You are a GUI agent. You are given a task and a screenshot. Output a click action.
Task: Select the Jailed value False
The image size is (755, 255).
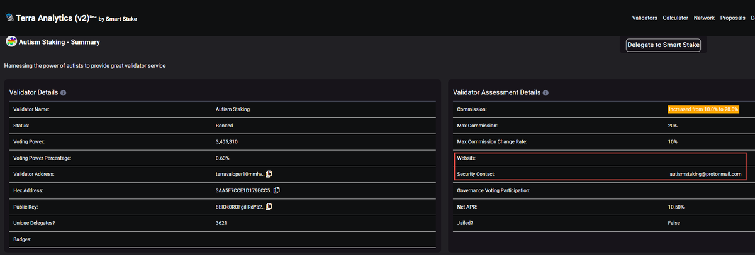tap(674, 223)
